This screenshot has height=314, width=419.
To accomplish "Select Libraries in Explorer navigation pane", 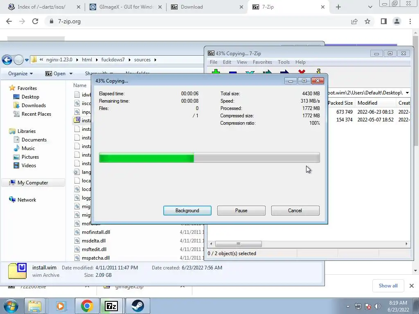I will pos(26,131).
